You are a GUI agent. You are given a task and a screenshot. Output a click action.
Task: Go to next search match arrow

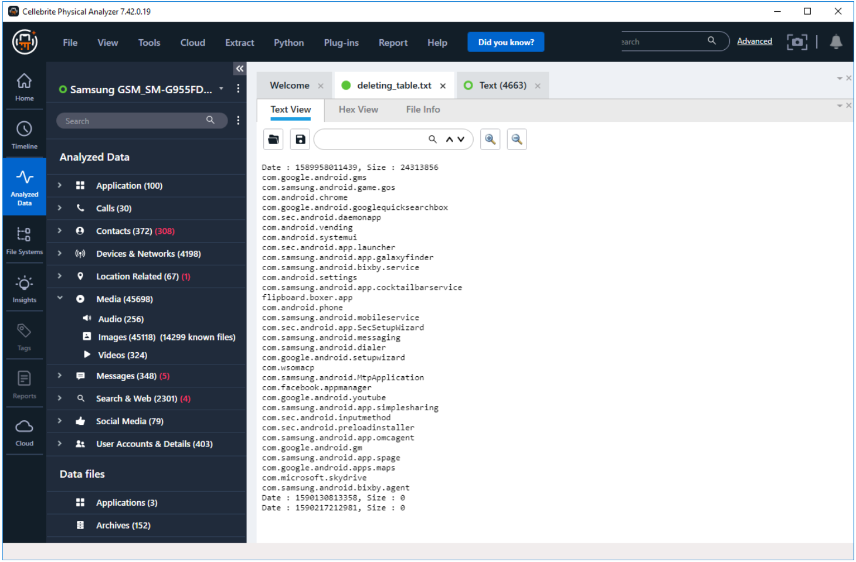pos(461,139)
